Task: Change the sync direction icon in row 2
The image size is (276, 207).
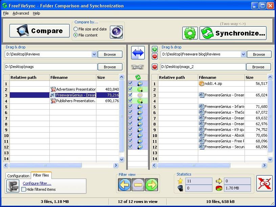Action: [x=140, y=89]
